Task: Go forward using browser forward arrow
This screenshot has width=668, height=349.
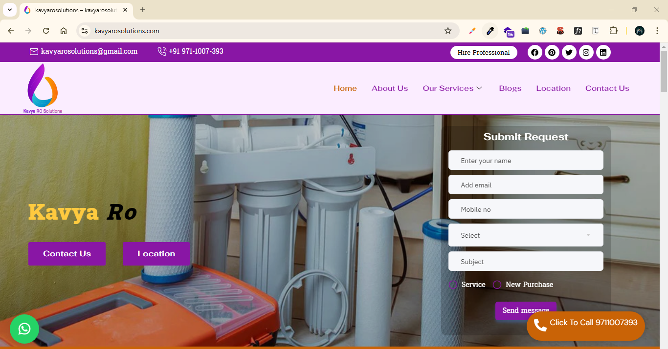Action: point(28,31)
